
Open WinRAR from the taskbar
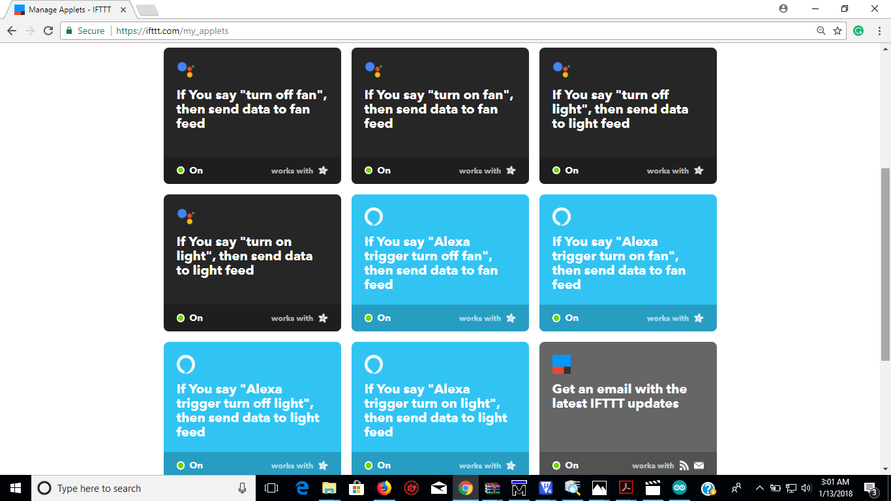492,488
